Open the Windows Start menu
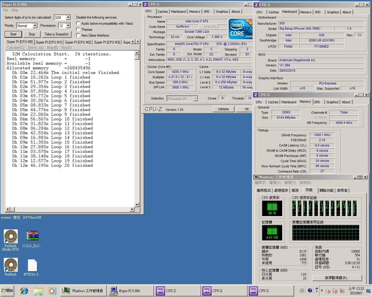372x297 pixels. pos(8,291)
